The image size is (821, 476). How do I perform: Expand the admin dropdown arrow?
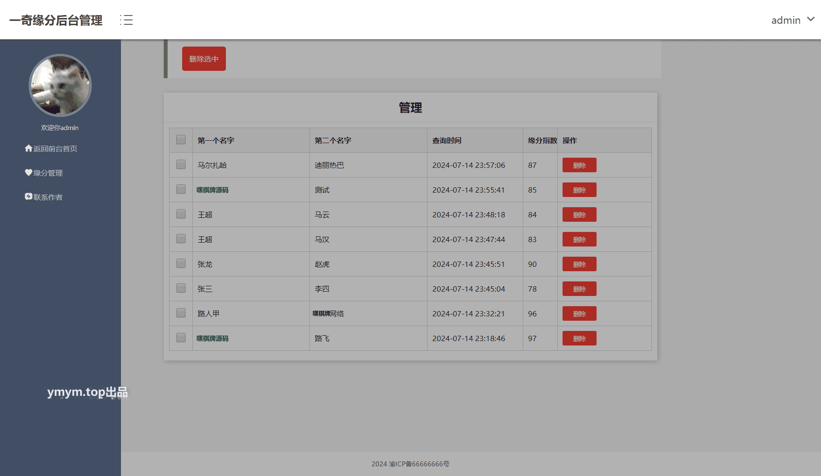tap(810, 19)
